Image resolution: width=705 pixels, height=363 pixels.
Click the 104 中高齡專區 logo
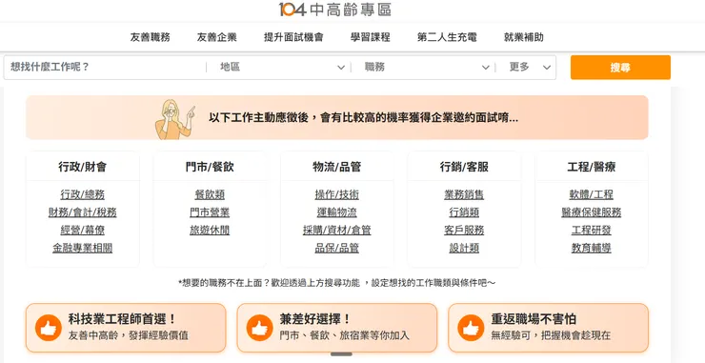click(335, 10)
